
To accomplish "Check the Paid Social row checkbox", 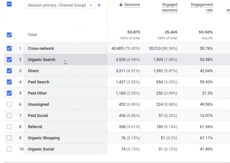I will tap(9, 116).
